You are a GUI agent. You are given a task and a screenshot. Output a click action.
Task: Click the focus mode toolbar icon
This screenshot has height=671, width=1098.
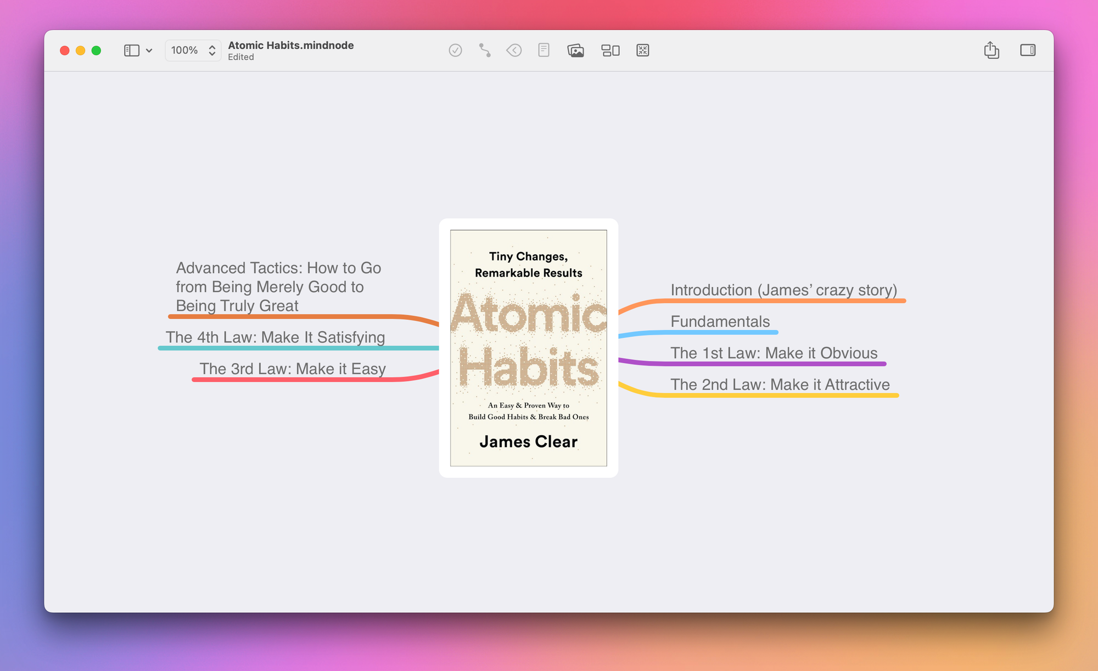click(643, 50)
